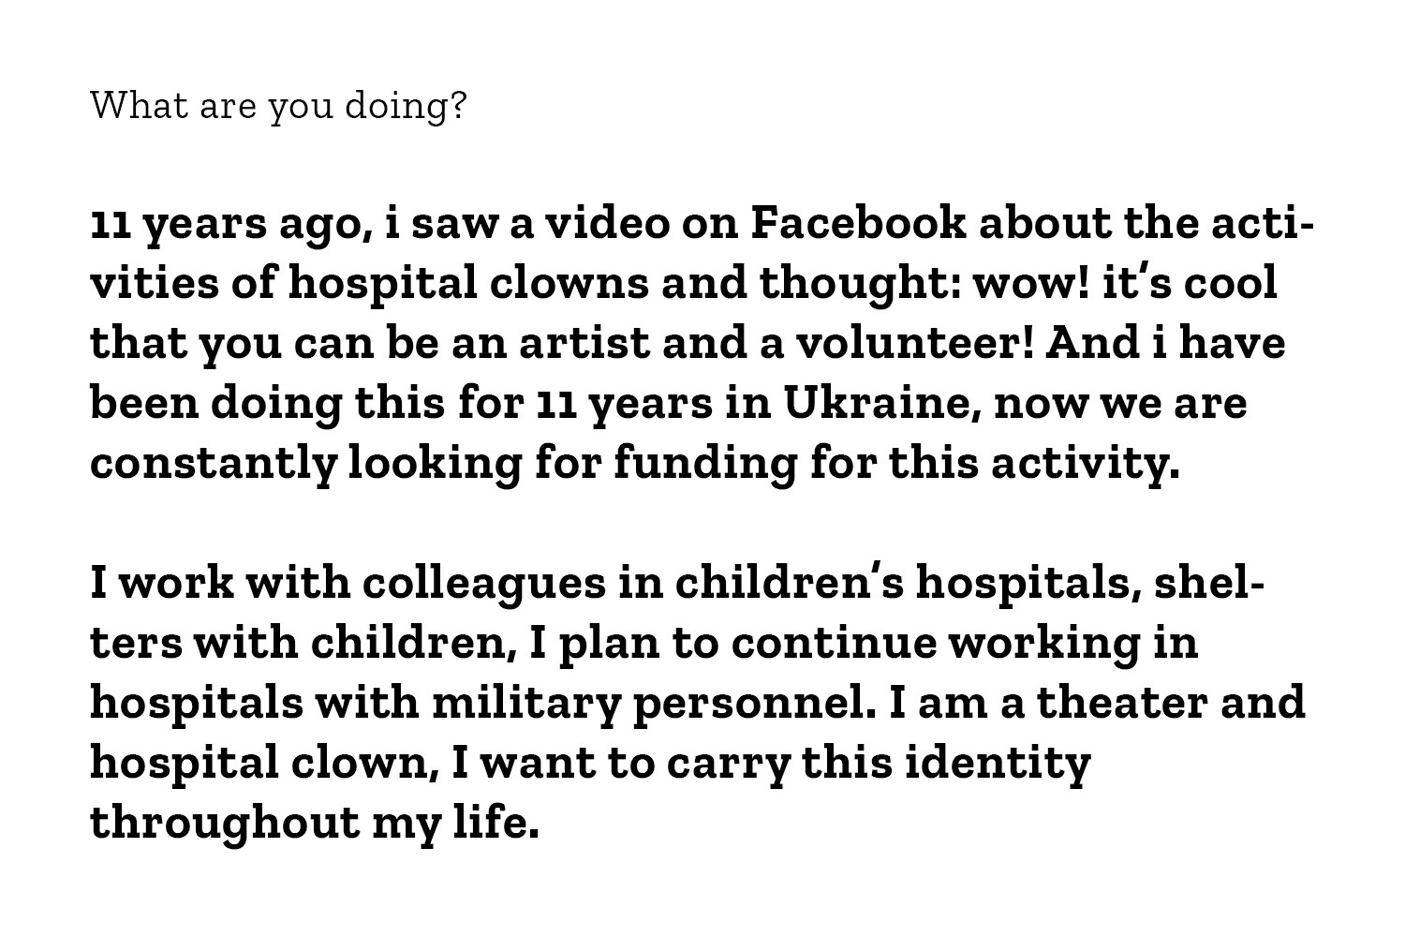Click the word "Facebook" in the first paragraph
This screenshot has width=1405, height=937.
coord(858,223)
